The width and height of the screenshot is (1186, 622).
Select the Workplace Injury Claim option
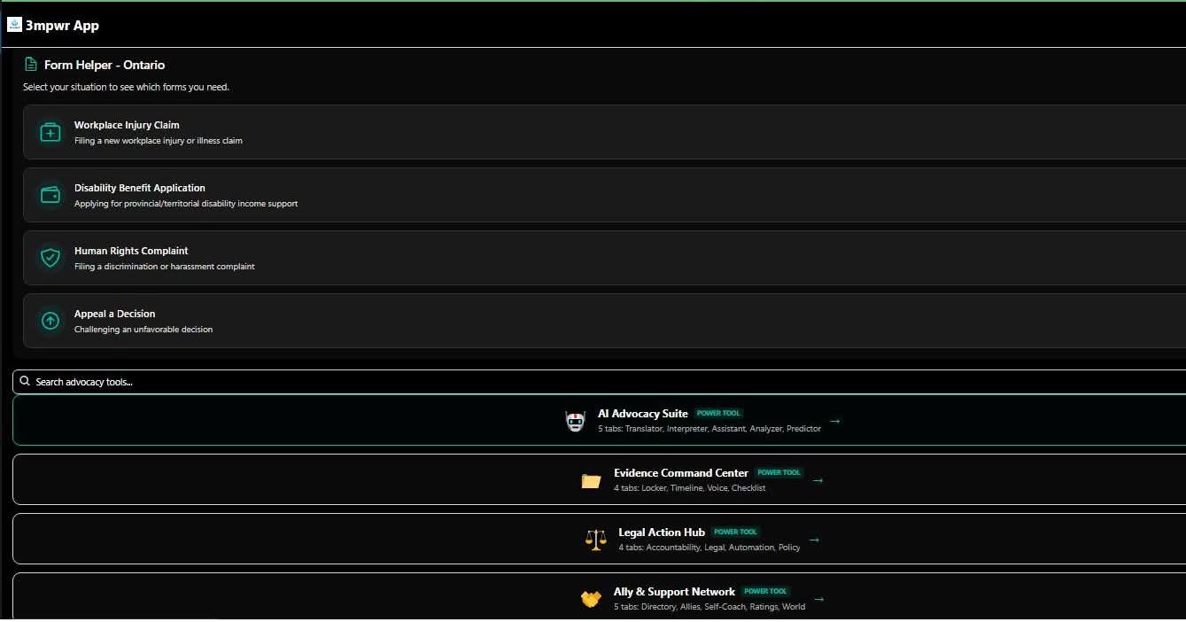[x=604, y=132]
